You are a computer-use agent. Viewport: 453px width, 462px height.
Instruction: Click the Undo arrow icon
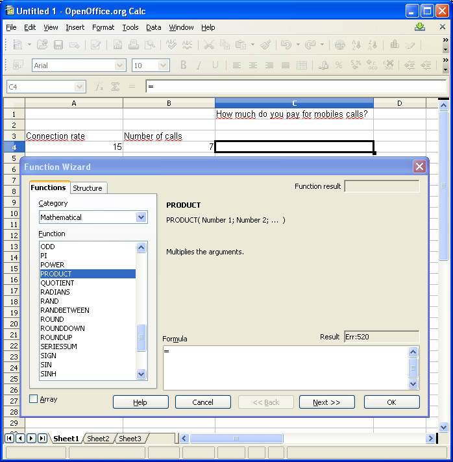(285, 45)
